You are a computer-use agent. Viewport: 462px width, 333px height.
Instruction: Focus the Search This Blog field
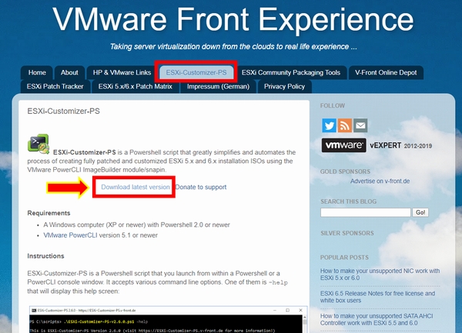pos(366,212)
